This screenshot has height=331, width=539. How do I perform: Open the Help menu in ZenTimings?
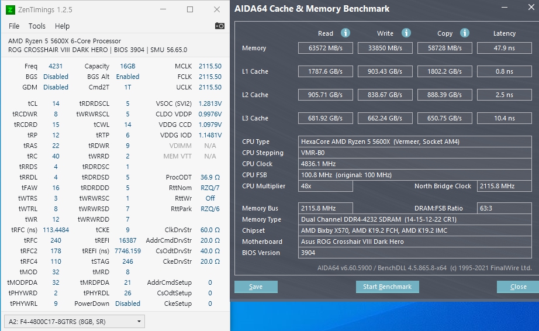click(x=62, y=26)
